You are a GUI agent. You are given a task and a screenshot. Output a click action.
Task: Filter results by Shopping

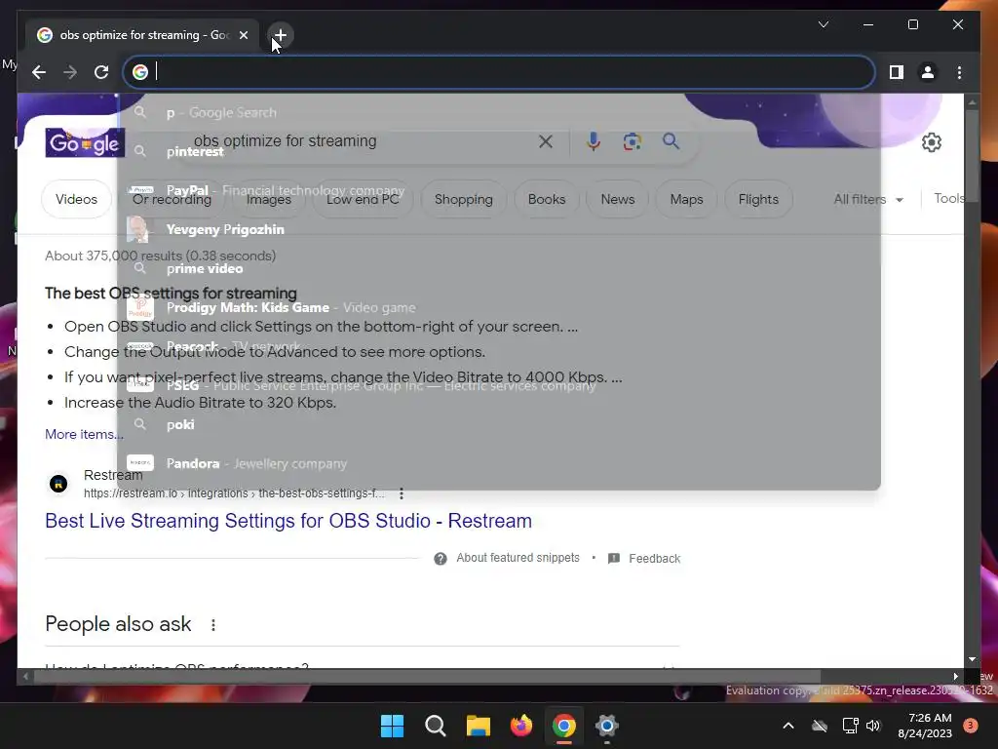pos(463,199)
